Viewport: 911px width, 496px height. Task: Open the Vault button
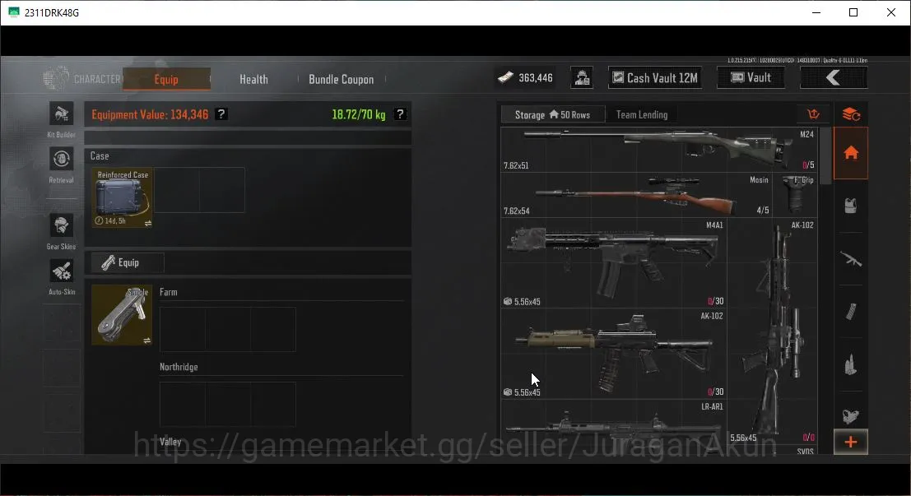751,77
